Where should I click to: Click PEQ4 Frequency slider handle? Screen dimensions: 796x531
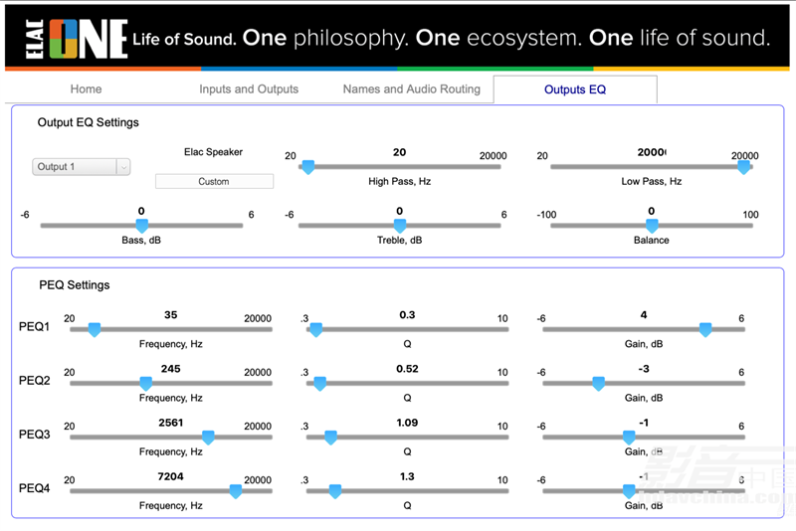tap(236, 491)
